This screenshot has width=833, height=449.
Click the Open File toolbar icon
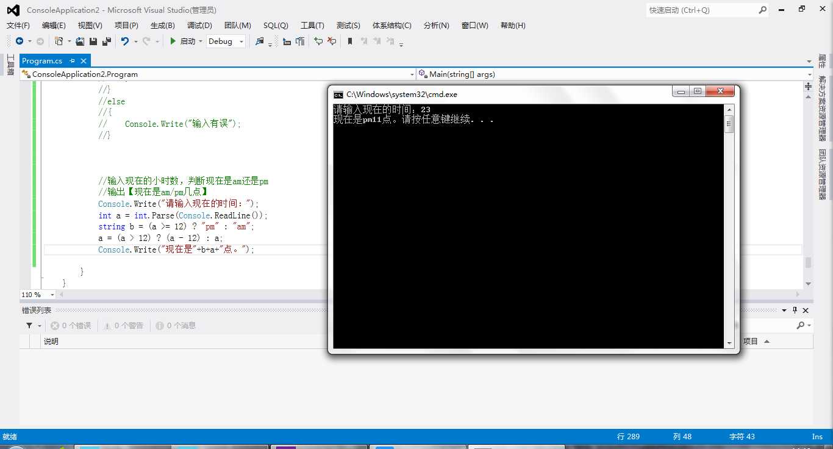point(80,41)
